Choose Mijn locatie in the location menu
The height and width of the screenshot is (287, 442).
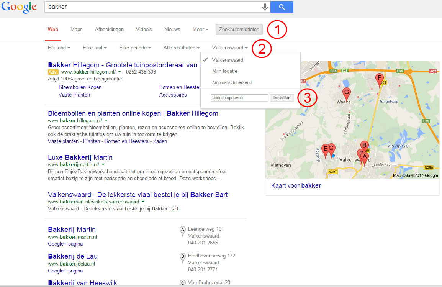225,71
